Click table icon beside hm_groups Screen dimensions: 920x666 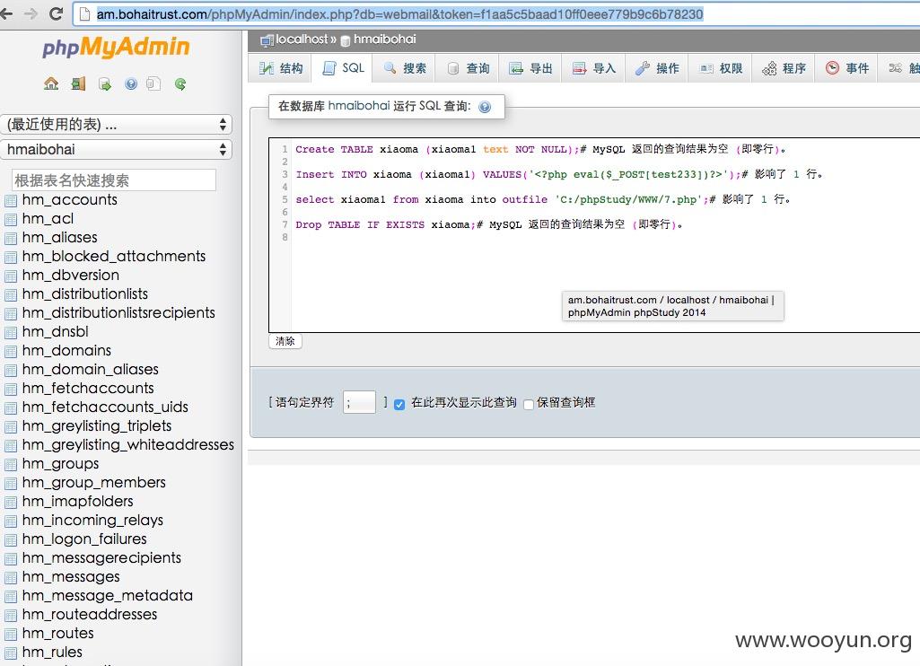pos(11,464)
